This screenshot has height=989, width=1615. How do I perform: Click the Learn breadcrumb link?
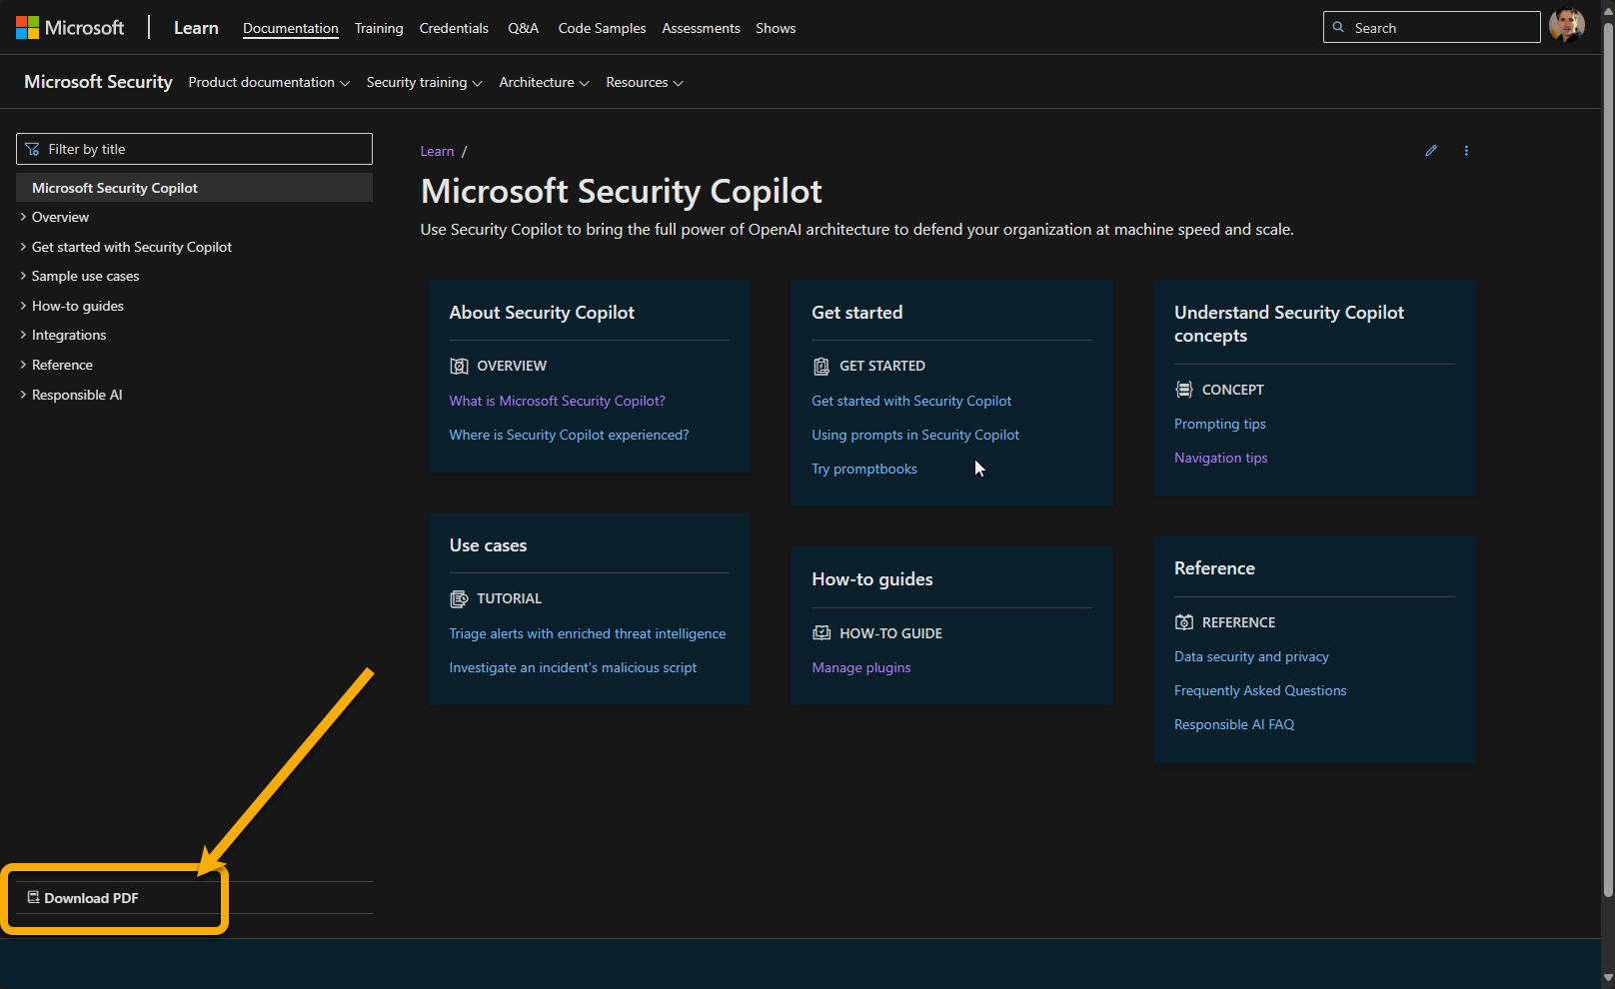pyautogui.click(x=437, y=151)
